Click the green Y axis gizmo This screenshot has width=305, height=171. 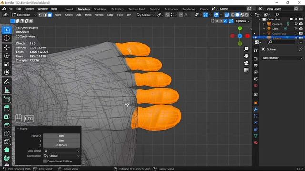coord(240,28)
